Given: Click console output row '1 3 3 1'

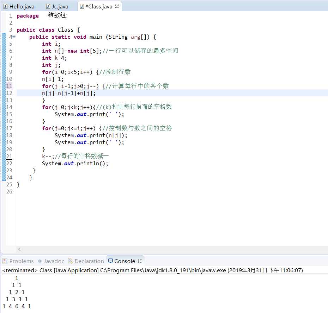Looking at the screenshot, I should (17, 299).
